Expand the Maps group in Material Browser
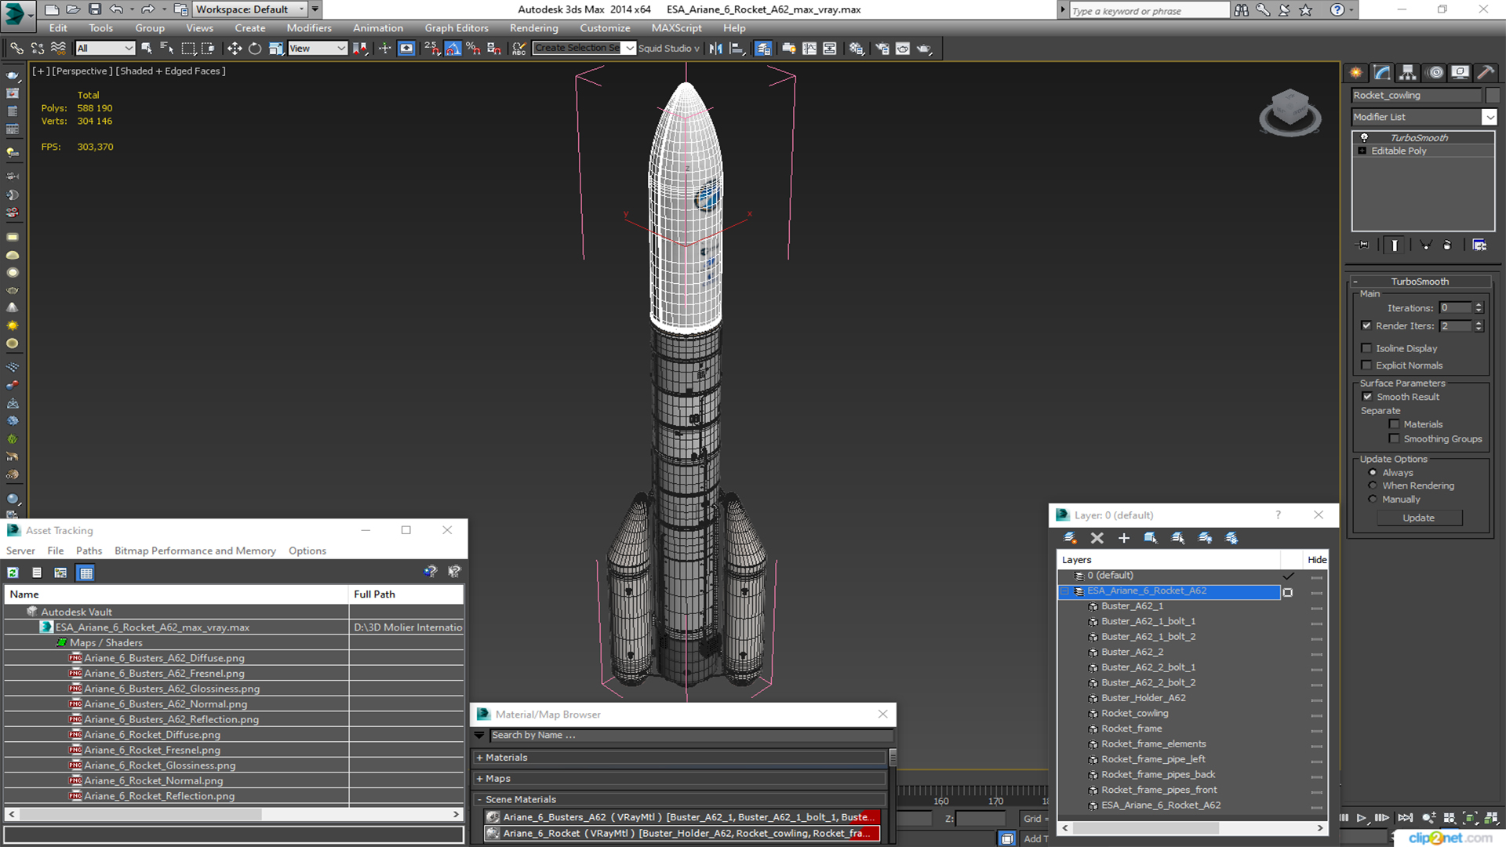The image size is (1506, 847). pos(479,779)
